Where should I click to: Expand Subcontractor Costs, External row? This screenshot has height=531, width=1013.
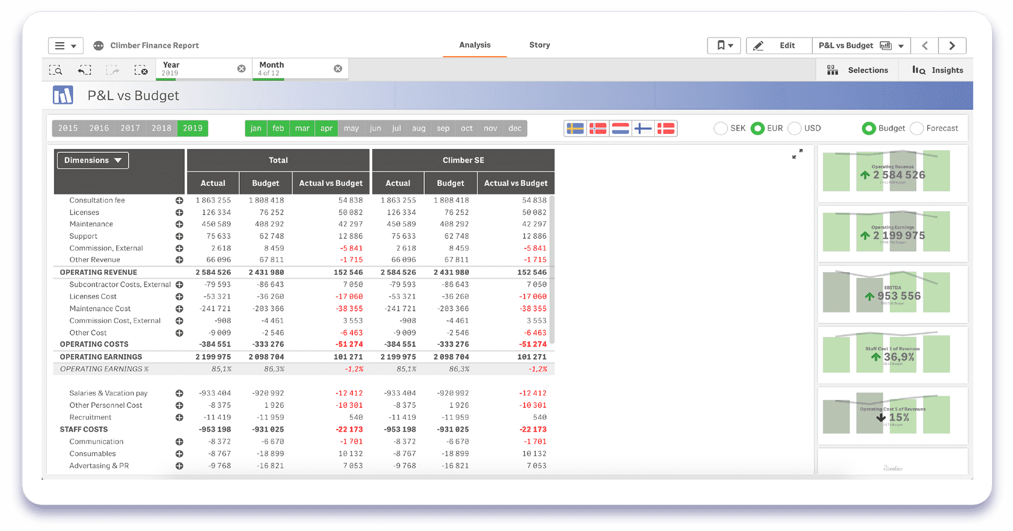pyautogui.click(x=180, y=285)
